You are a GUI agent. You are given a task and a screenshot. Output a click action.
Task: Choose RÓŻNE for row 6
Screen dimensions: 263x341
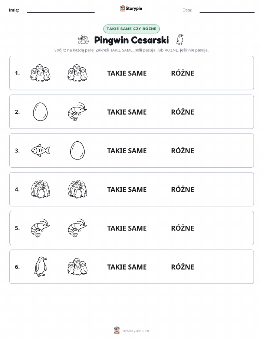coord(183,267)
